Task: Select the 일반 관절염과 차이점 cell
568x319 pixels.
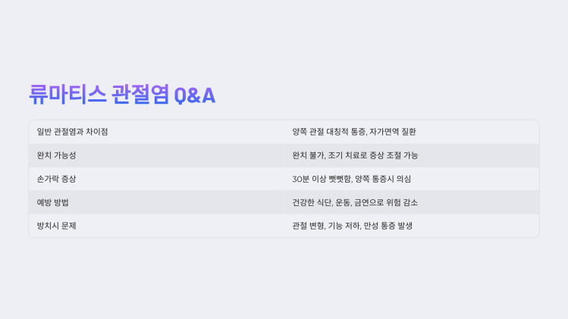Action: [156, 132]
